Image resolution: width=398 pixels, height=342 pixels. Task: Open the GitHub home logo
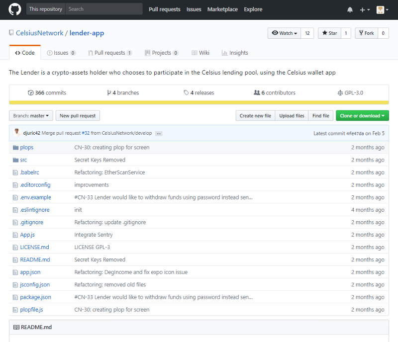15,9
